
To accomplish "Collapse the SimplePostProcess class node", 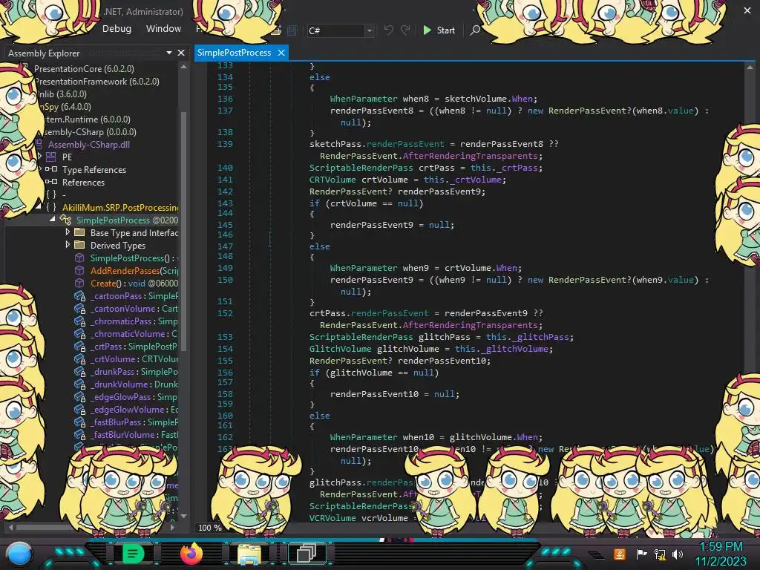I will pos(53,219).
